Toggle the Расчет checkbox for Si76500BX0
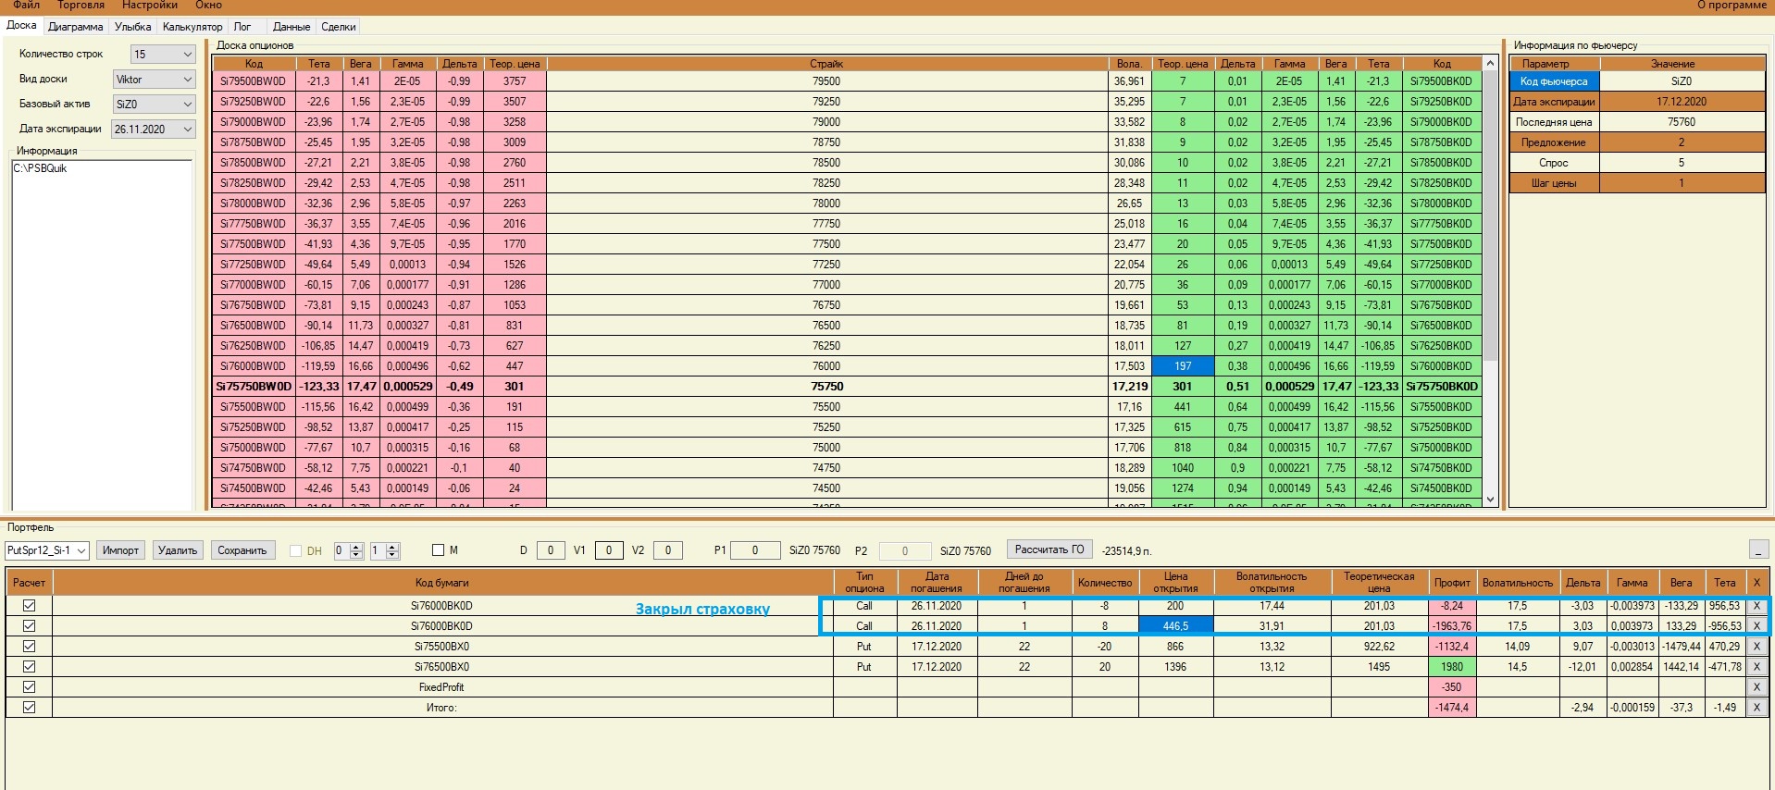The height and width of the screenshot is (790, 1775). [x=30, y=667]
